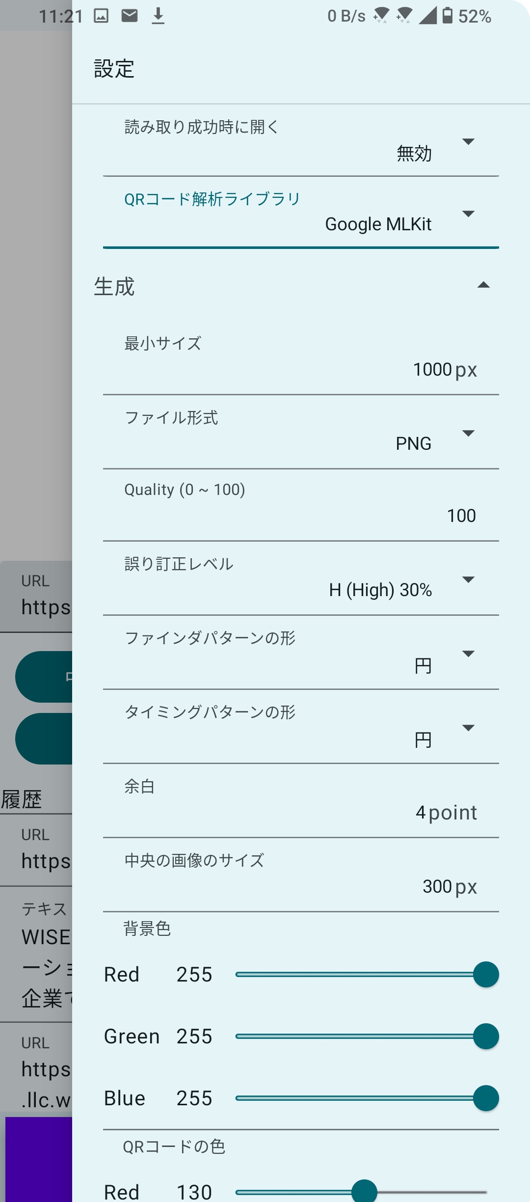Open the ファイル形式 PNG dropdown
530x1202 pixels.
click(413, 443)
